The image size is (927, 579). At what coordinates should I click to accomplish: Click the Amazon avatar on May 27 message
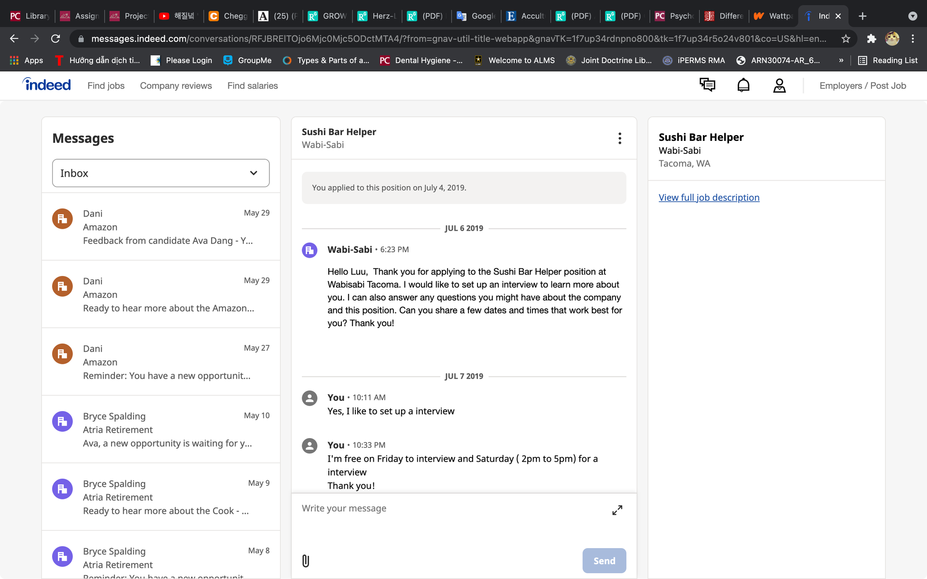pos(62,354)
